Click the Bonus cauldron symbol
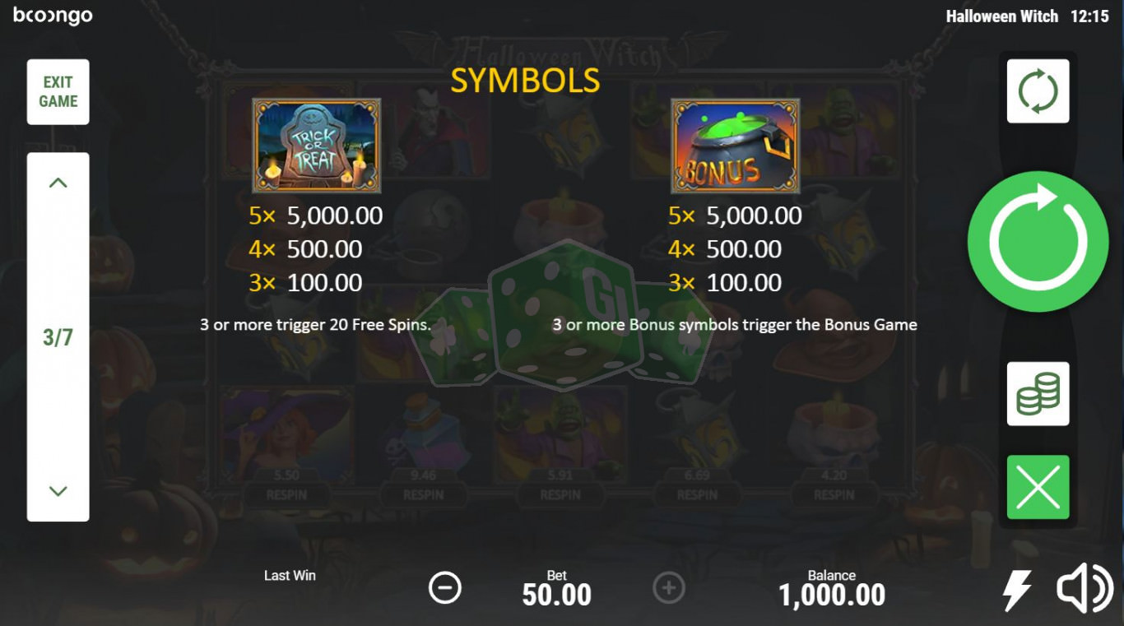 point(735,146)
